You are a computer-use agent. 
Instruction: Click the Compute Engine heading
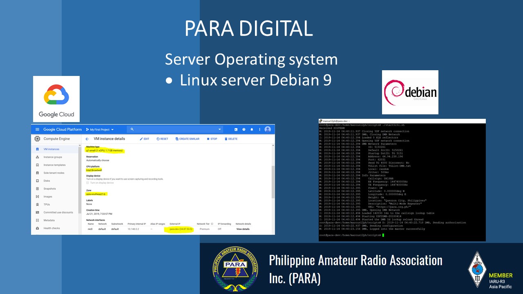click(57, 139)
